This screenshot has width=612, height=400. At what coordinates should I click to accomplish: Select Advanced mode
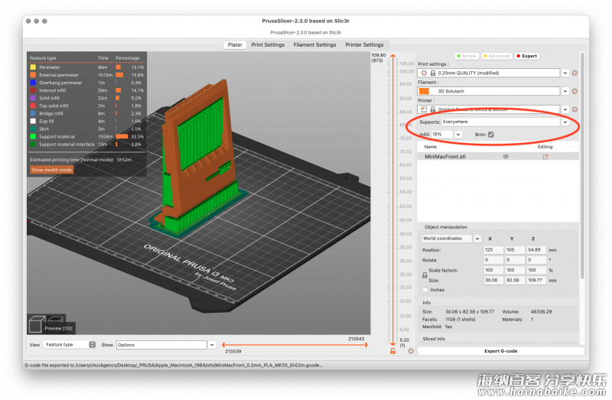pyautogui.click(x=496, y=56)
